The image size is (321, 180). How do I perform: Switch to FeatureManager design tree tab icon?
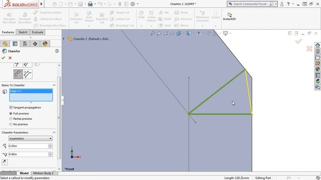pos(5,43)
